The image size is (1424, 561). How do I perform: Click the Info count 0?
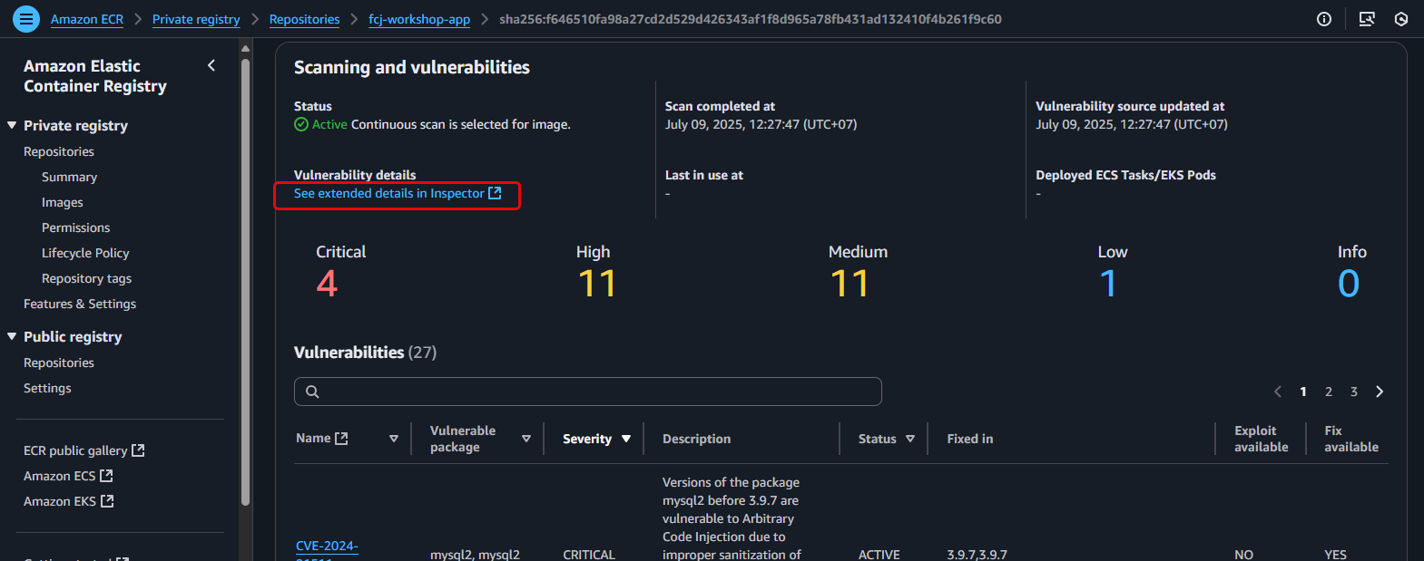(1349, 284)
